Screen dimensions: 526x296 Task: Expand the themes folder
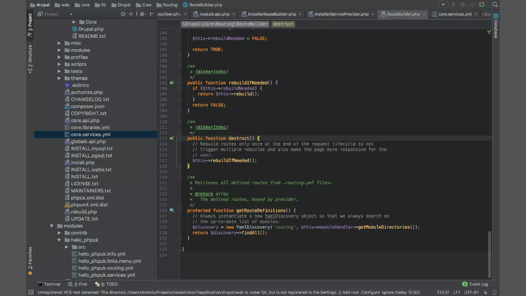59,78
